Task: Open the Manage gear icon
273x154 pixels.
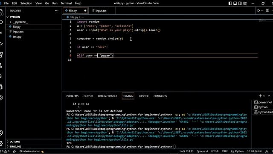Action: (x=1, y=143)
